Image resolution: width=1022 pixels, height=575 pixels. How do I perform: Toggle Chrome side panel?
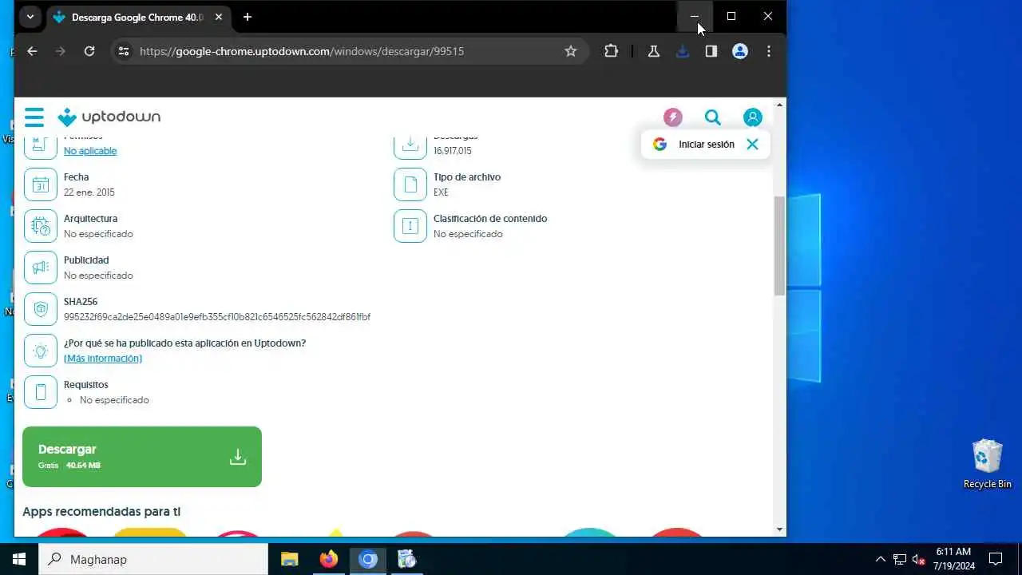tap(711, 51)
